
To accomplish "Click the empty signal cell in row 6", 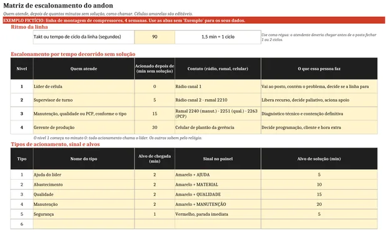I will click(x=218, y=224).
